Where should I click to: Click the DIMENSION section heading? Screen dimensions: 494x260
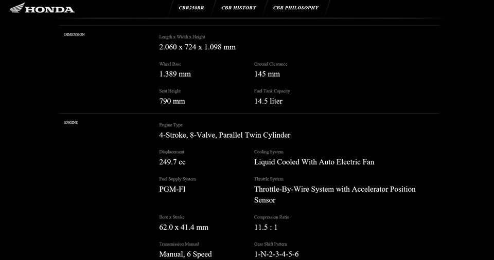click(x=74, y=34)
